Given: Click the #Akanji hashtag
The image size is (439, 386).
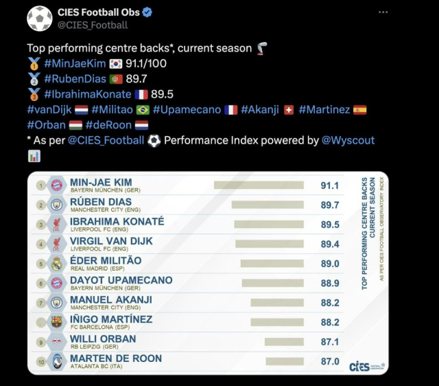Looking at the screenshot, I should [260, 110].
